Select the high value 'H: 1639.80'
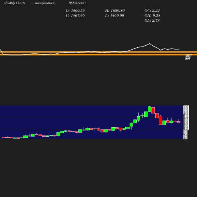This screenshot has height=197, width=197. pyautogui.click(x=115, y=11)
